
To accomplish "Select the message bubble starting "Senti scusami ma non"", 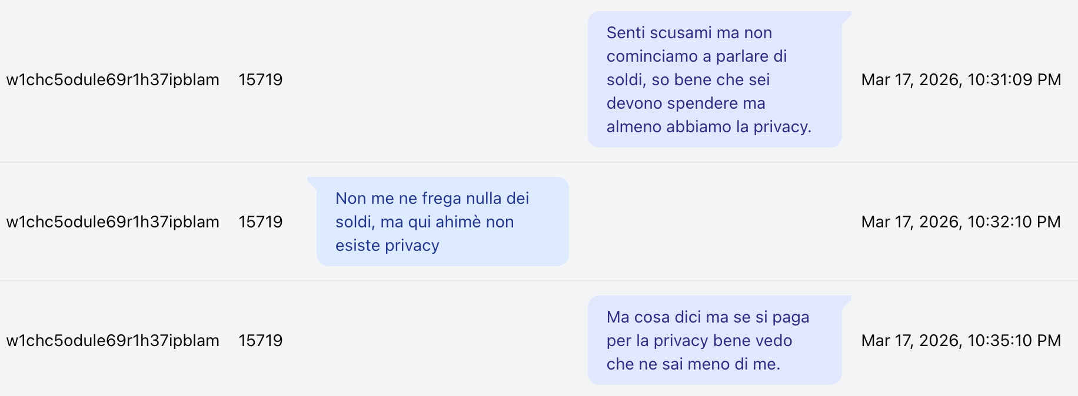I will pos(714,80).
